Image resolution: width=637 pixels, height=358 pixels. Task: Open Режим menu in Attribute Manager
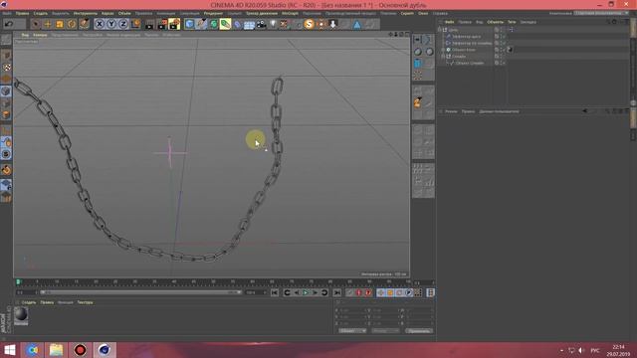pos(451,111)
